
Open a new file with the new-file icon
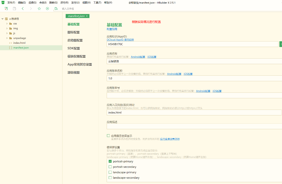tap(6, 8)
